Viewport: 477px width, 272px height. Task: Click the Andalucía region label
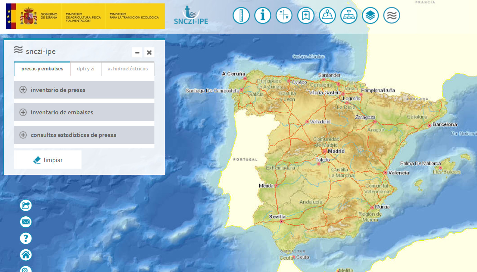tap(311, 202)
